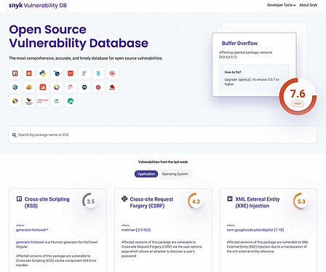The width and height of the screenshot is (326, 272).
Task: Focus the package name or CVE search field
Action: [x=163, y=135]
